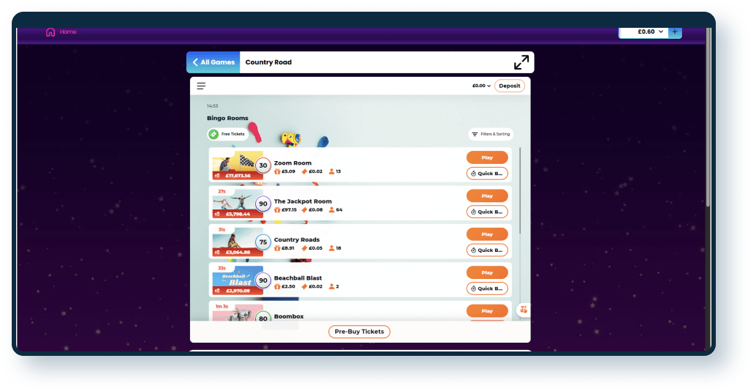Click the plus icon beside £0.60 balance
This screenshot has width=751, height=391.
pyautogui.click(x=675, y=32)
